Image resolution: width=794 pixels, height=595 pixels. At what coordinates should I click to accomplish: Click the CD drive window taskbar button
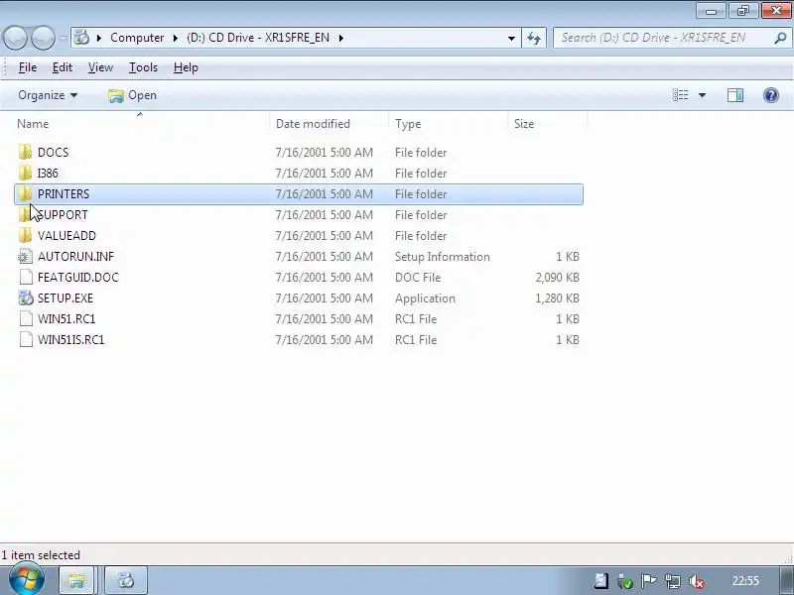[126, 580]
